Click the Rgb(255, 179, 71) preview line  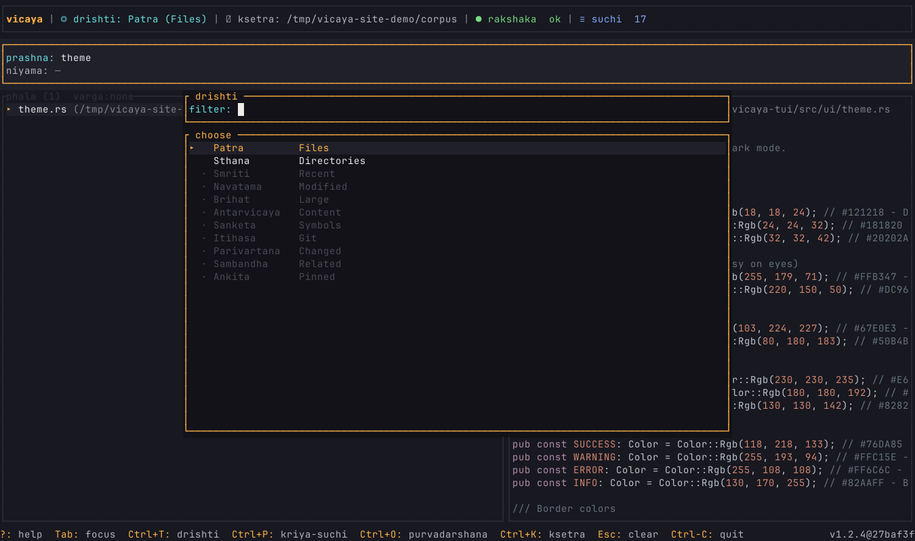[820, 277]
